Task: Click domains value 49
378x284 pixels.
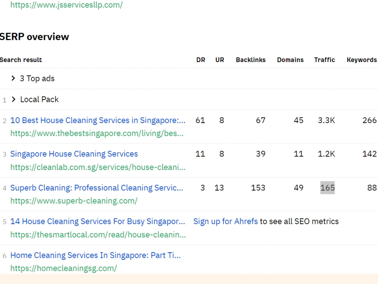Action: 299,188
